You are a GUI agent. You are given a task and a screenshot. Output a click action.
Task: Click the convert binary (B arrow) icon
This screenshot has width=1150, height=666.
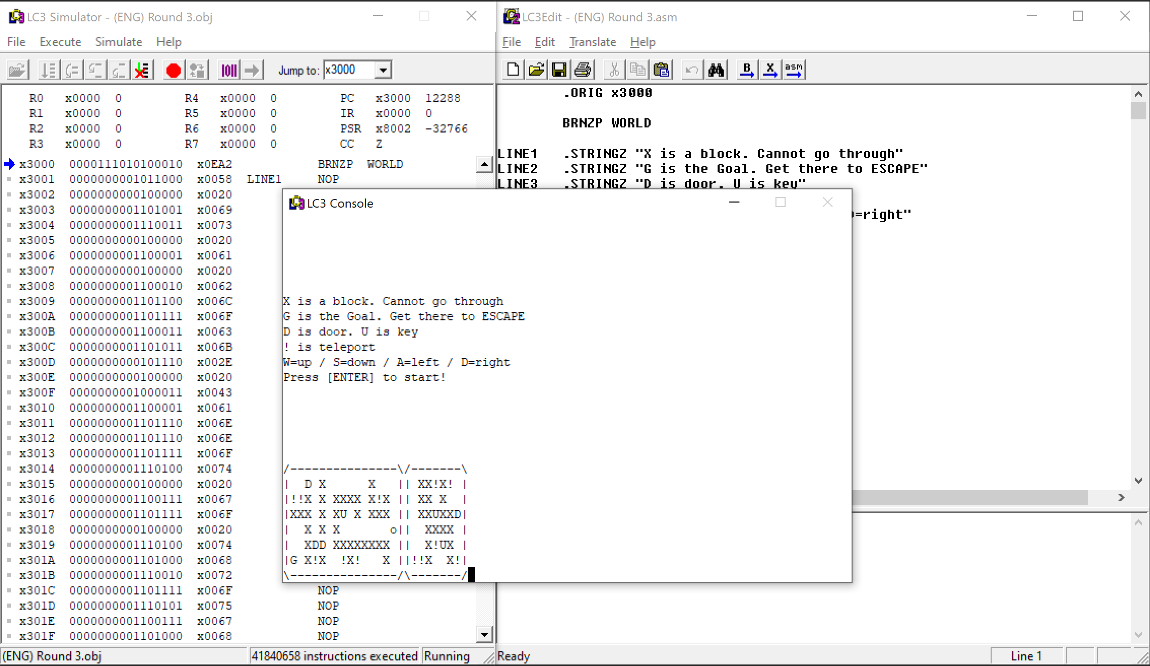click(x=747, y=70)
